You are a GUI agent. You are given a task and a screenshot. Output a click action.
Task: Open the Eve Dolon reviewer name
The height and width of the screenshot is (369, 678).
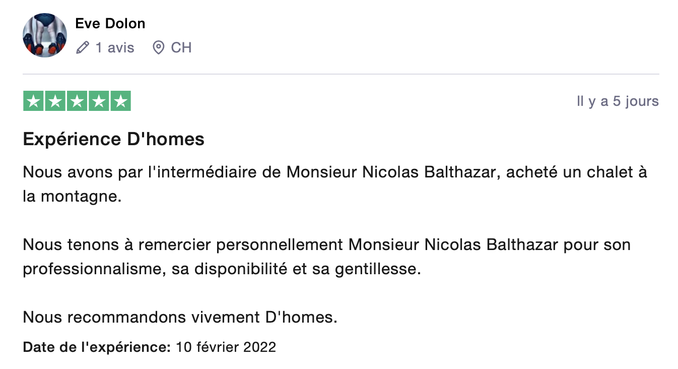(110, 24)
